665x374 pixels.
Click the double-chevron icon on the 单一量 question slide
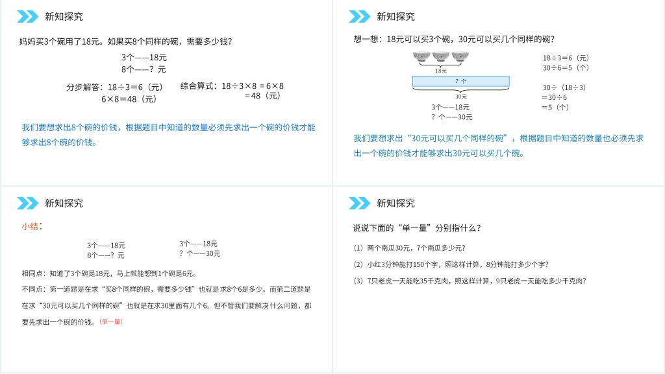click(359, 203)
